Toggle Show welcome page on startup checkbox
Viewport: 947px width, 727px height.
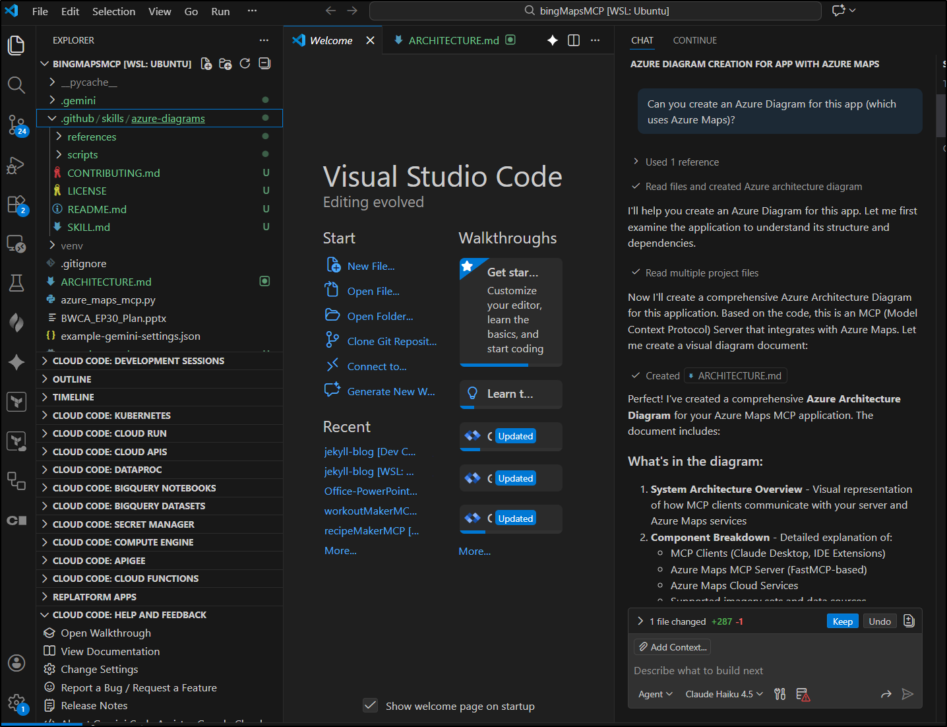(x=371, y=706)
